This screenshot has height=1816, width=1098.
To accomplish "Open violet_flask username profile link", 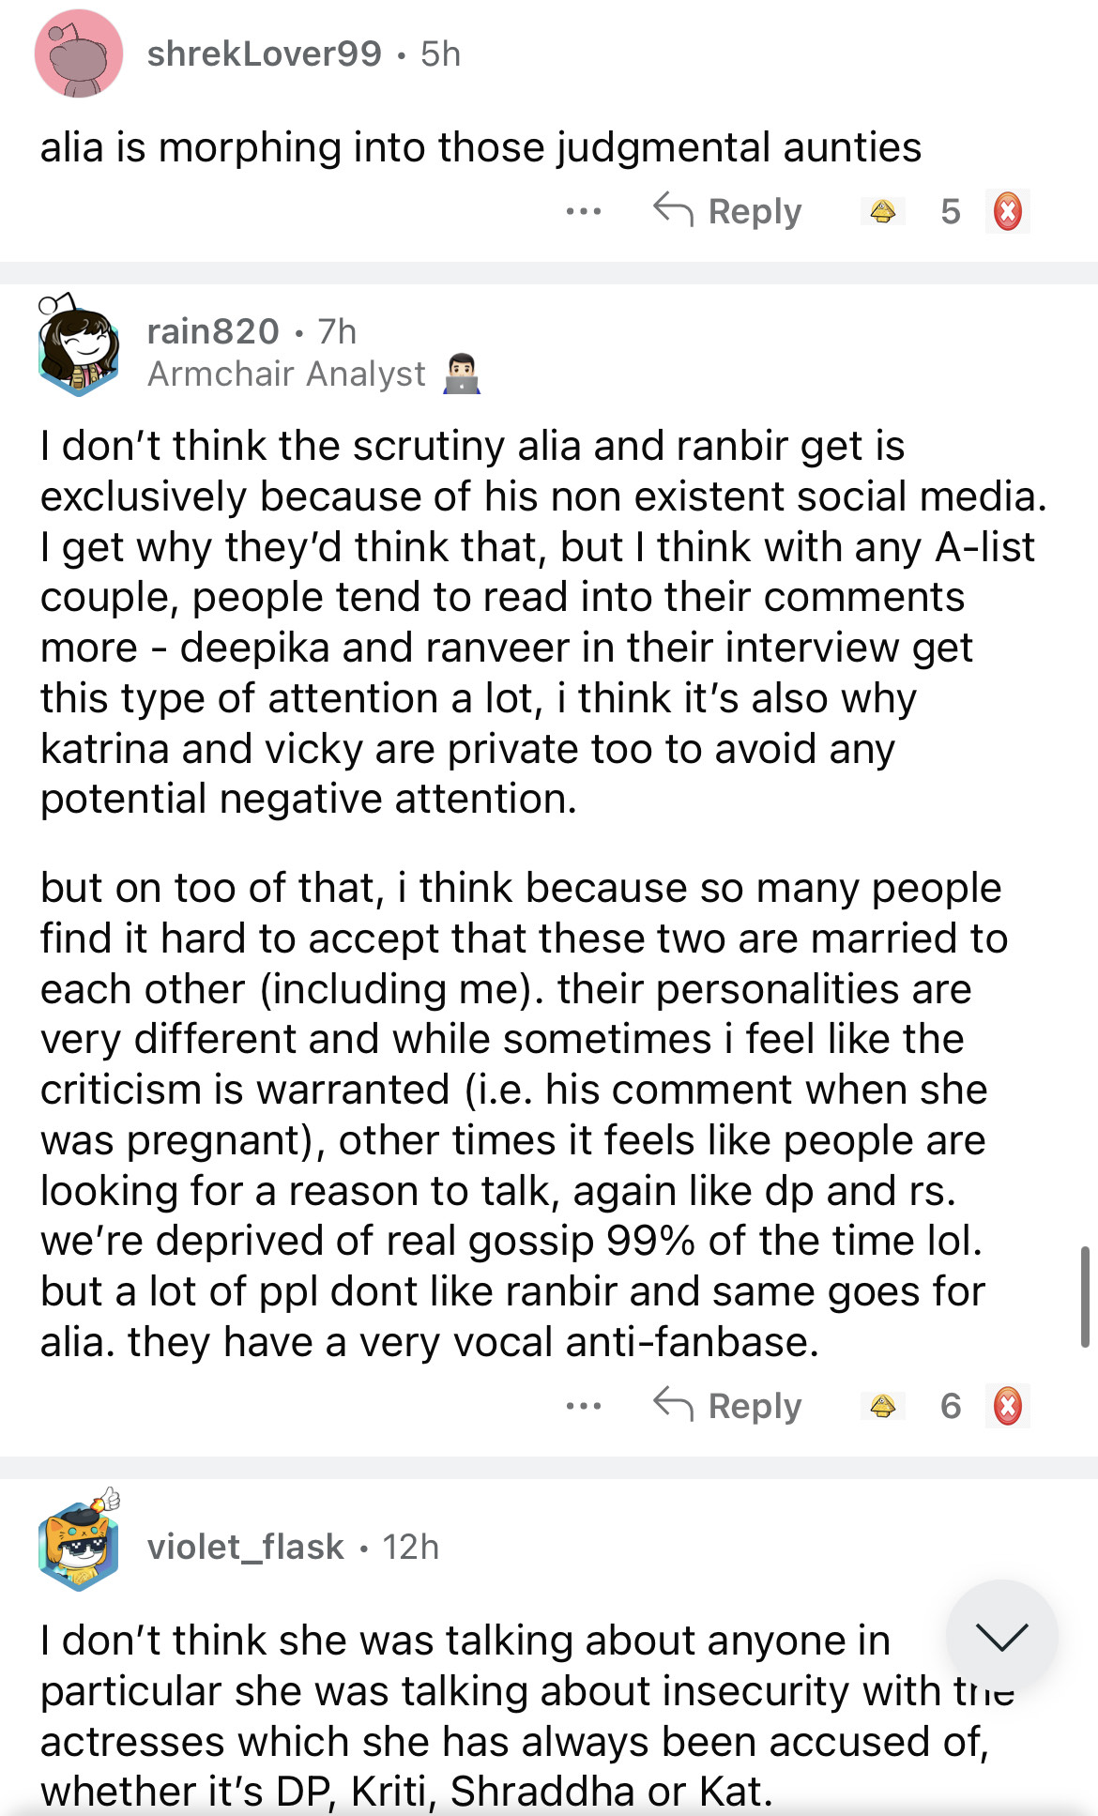I will [x=246, y=1547].
